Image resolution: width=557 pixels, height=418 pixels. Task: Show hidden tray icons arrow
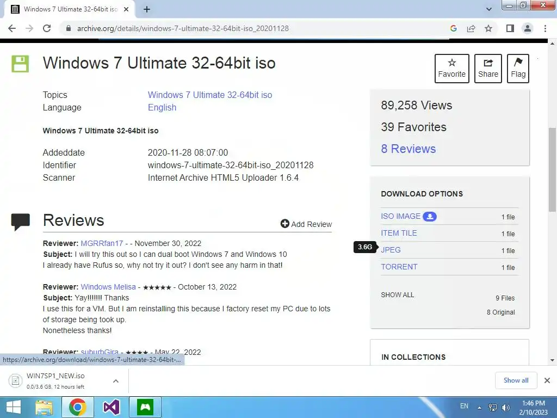tap(480, 407)
